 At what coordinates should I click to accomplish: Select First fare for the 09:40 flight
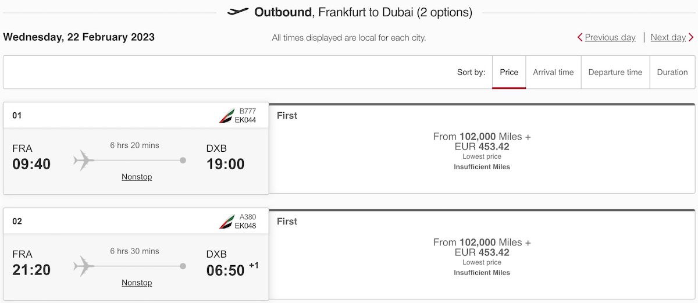click(x=482, y=149)
